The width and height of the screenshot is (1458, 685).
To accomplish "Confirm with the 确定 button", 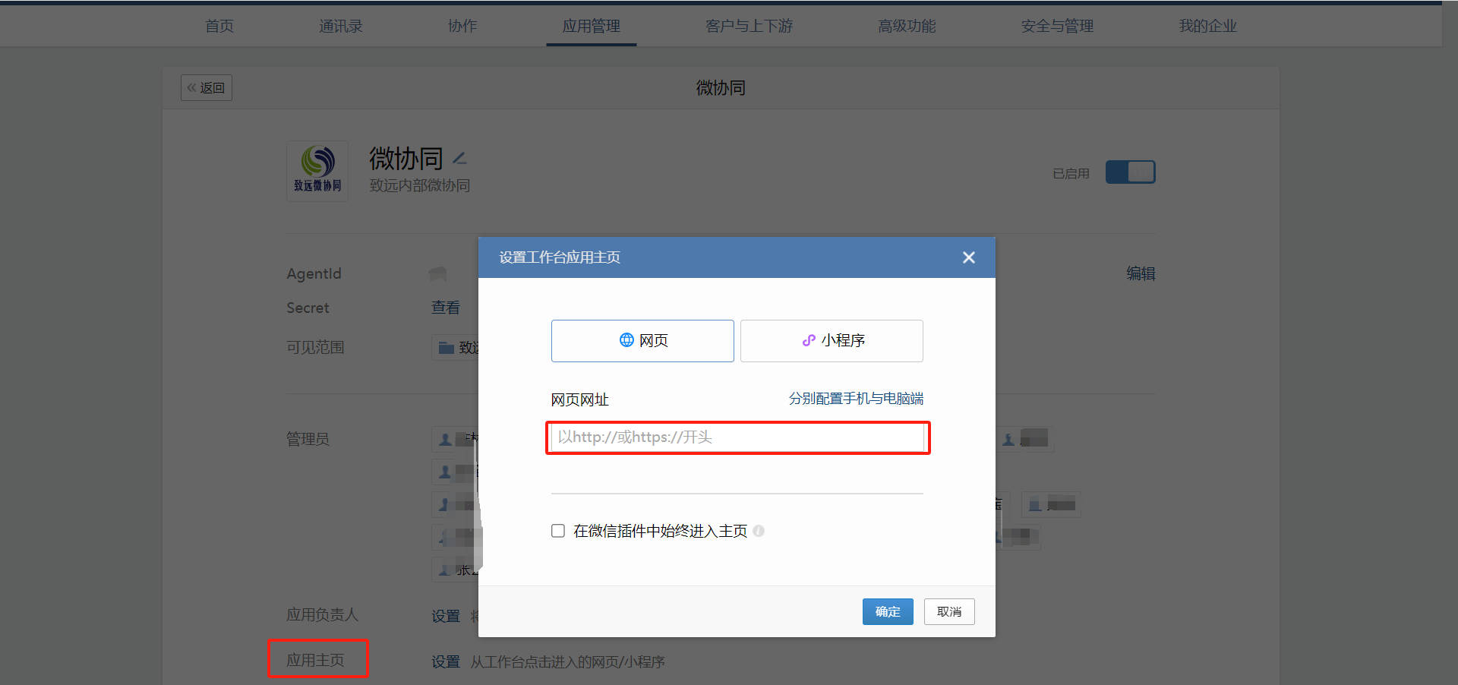I will (x=888, y=612).
